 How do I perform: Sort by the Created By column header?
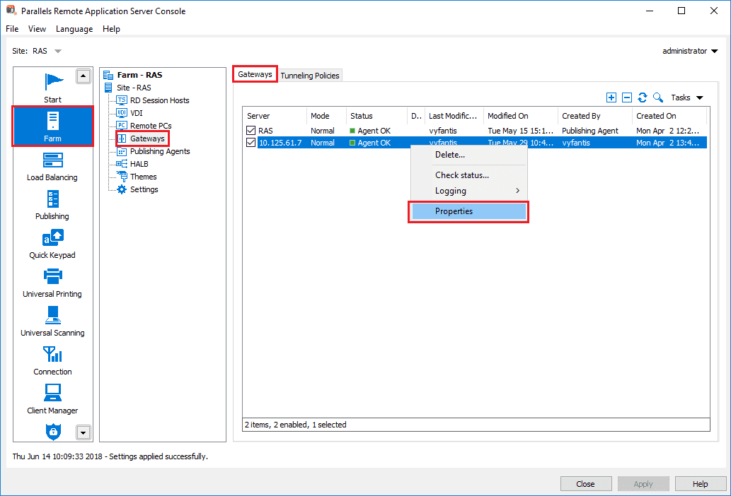click(x=595, y=116)
